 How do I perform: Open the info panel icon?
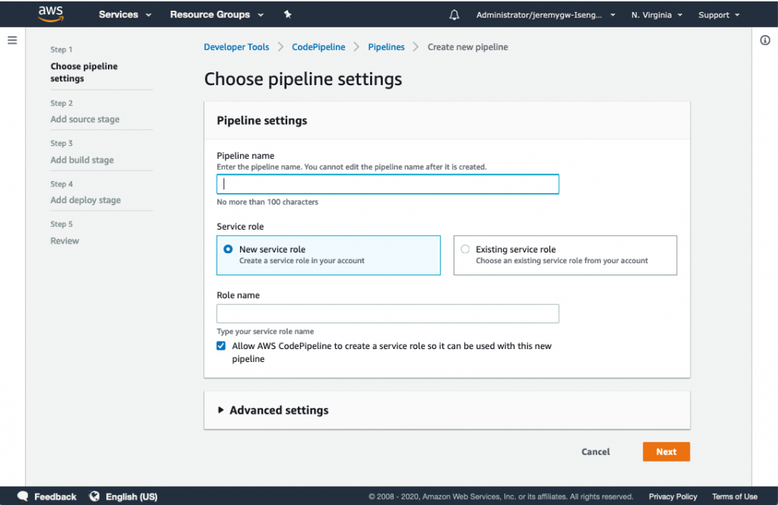[765, 40]
